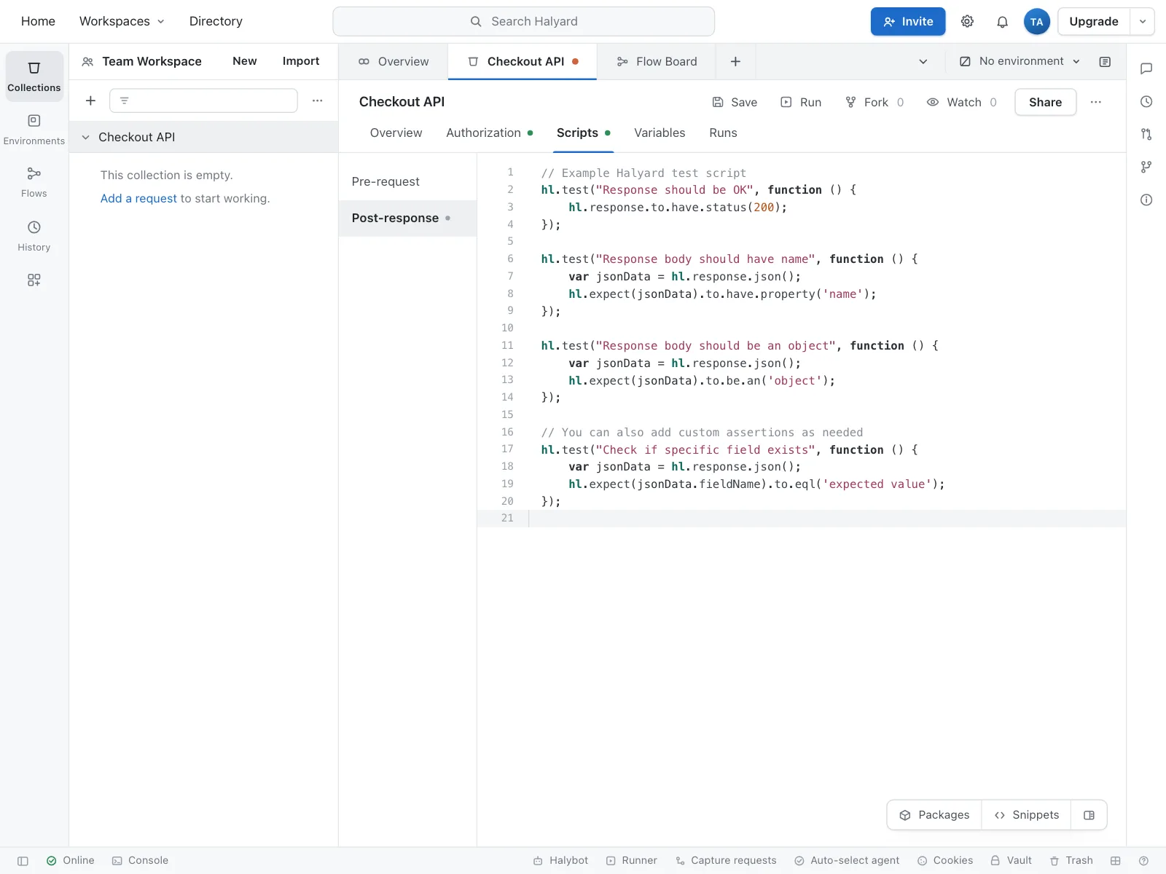Image resolution: width=1166 pixels, height=874 pixels.
Task: Expand the tab list chevron dropdown
Action: (x=923, y=62)
